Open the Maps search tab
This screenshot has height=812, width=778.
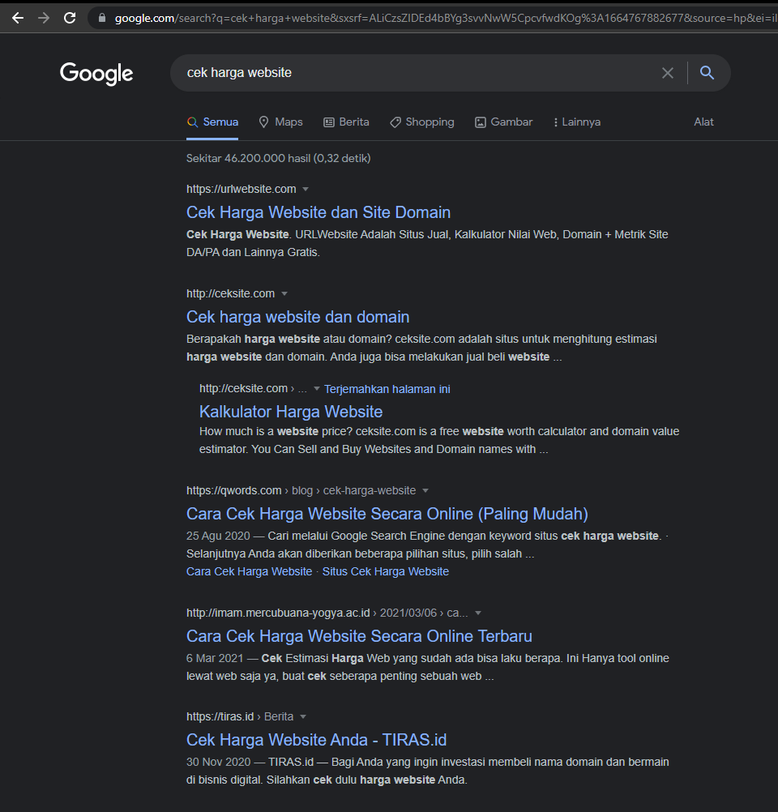280,122
